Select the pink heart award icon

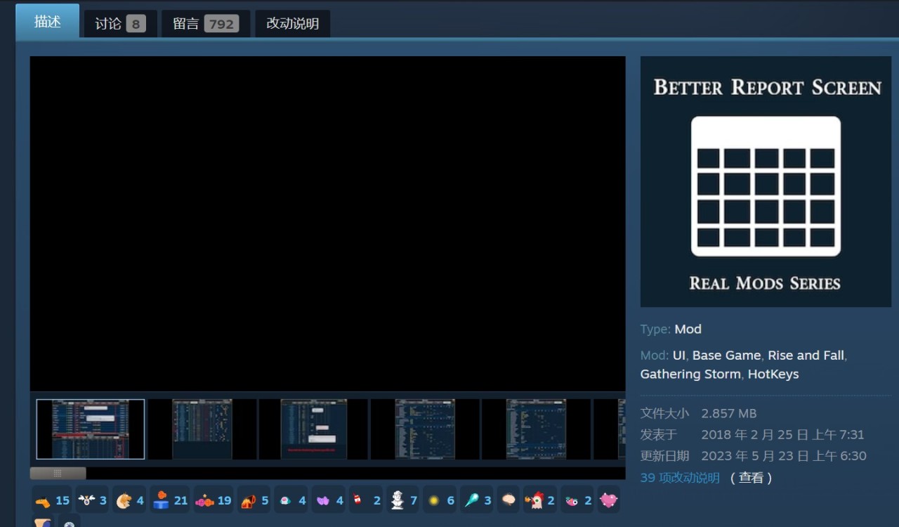coord(608,500)
